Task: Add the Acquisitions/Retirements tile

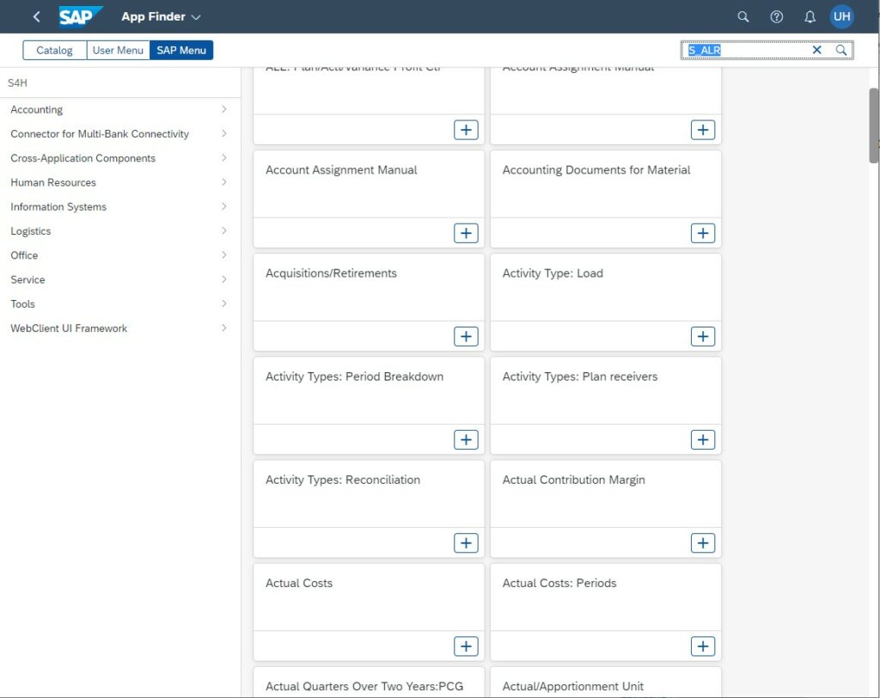Action: 466,336
